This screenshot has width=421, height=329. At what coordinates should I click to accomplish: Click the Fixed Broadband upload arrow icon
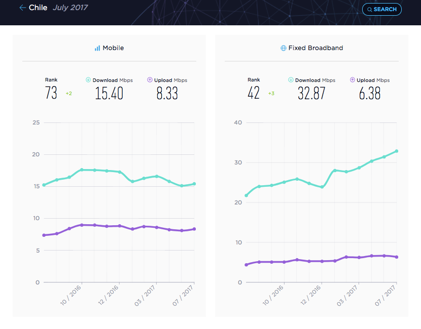[352, 79]
